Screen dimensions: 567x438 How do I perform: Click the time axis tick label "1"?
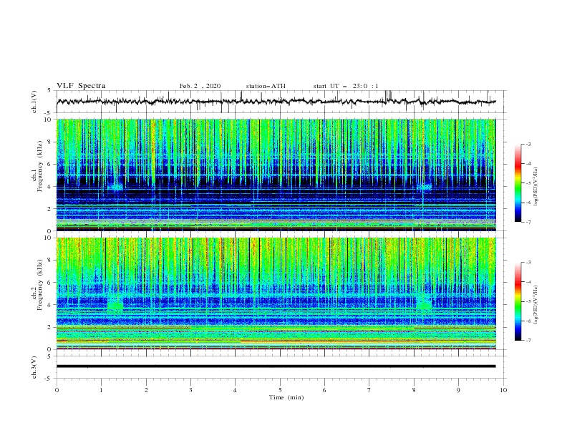coord(101,390)
